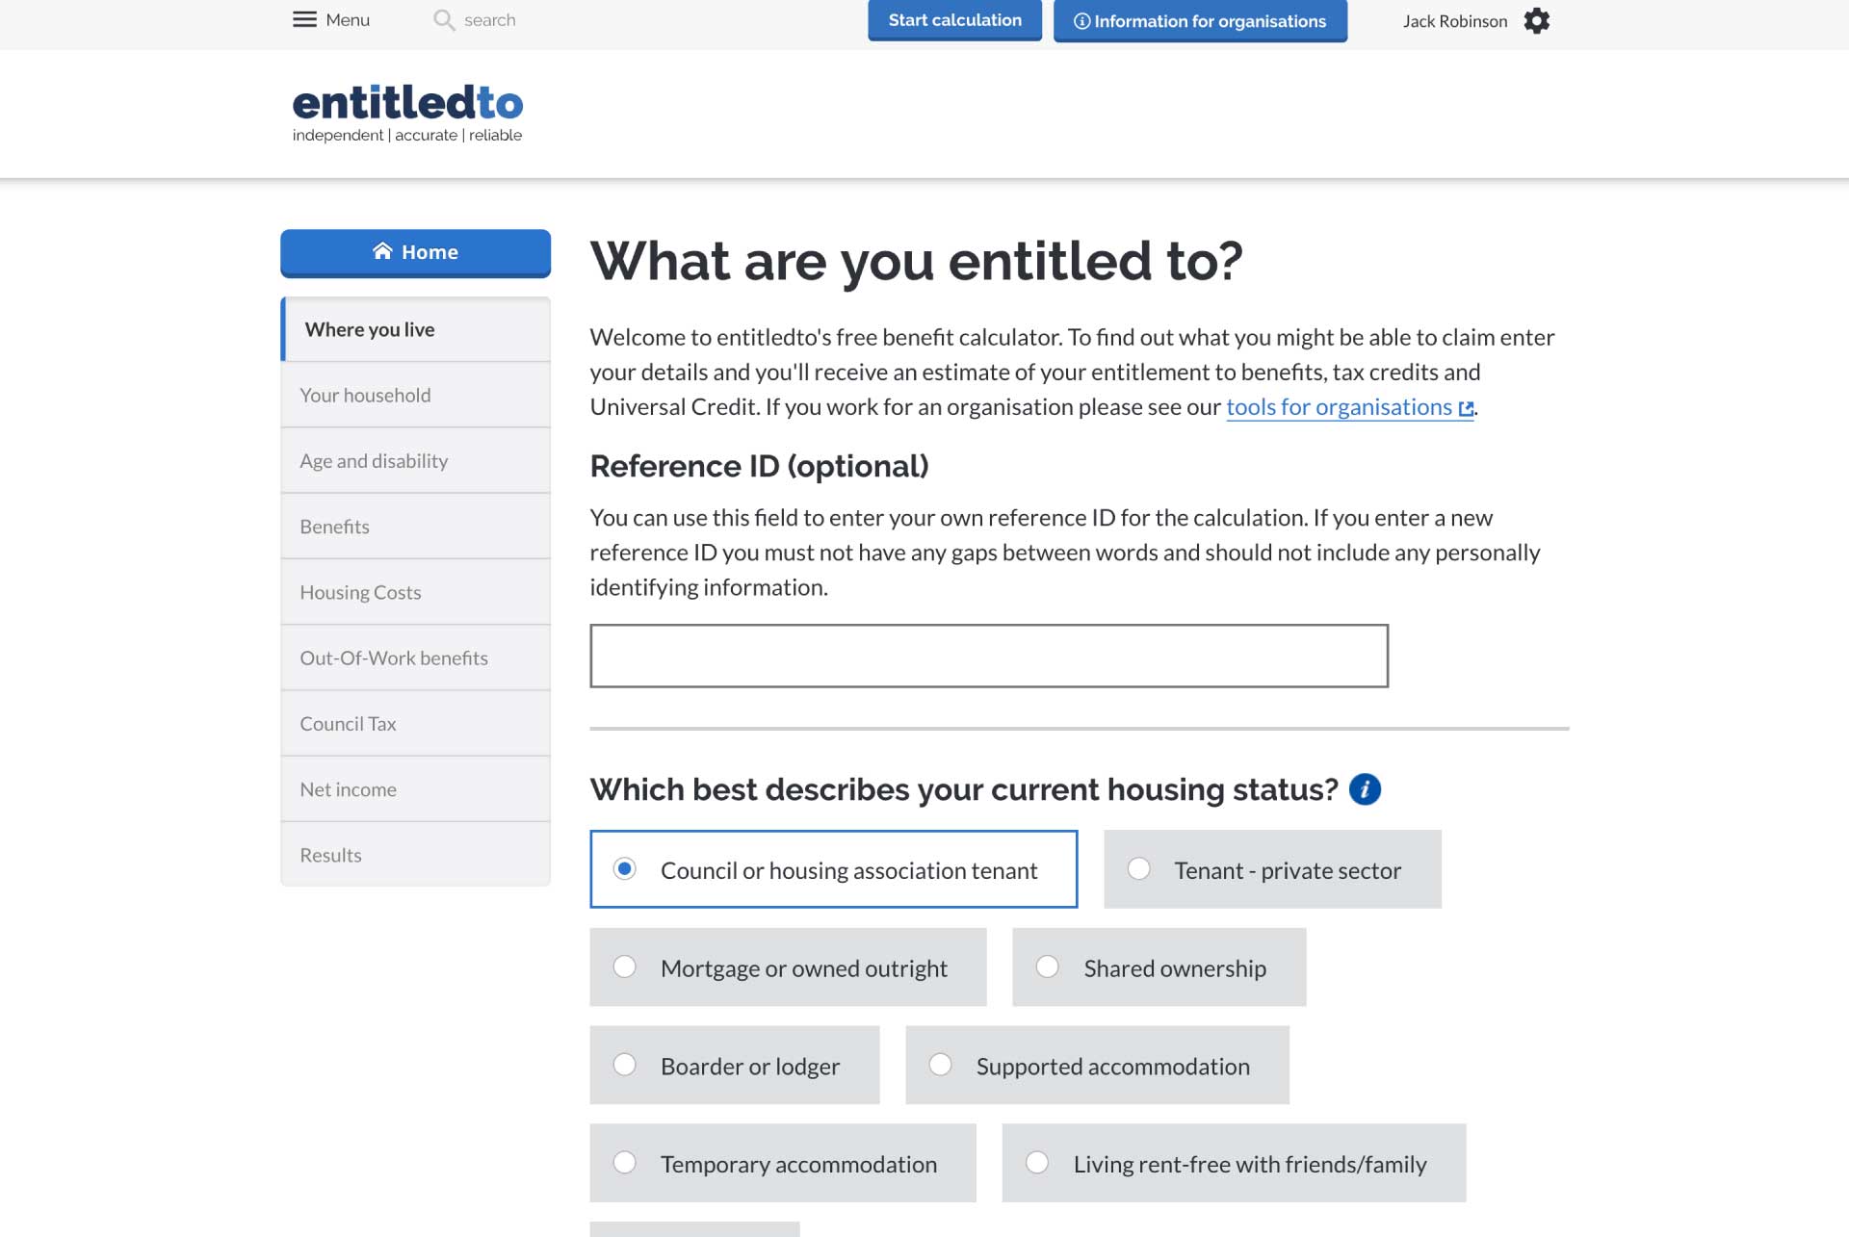
Task: Click the house icon on Home button
Action: click(x=383, y=250)
